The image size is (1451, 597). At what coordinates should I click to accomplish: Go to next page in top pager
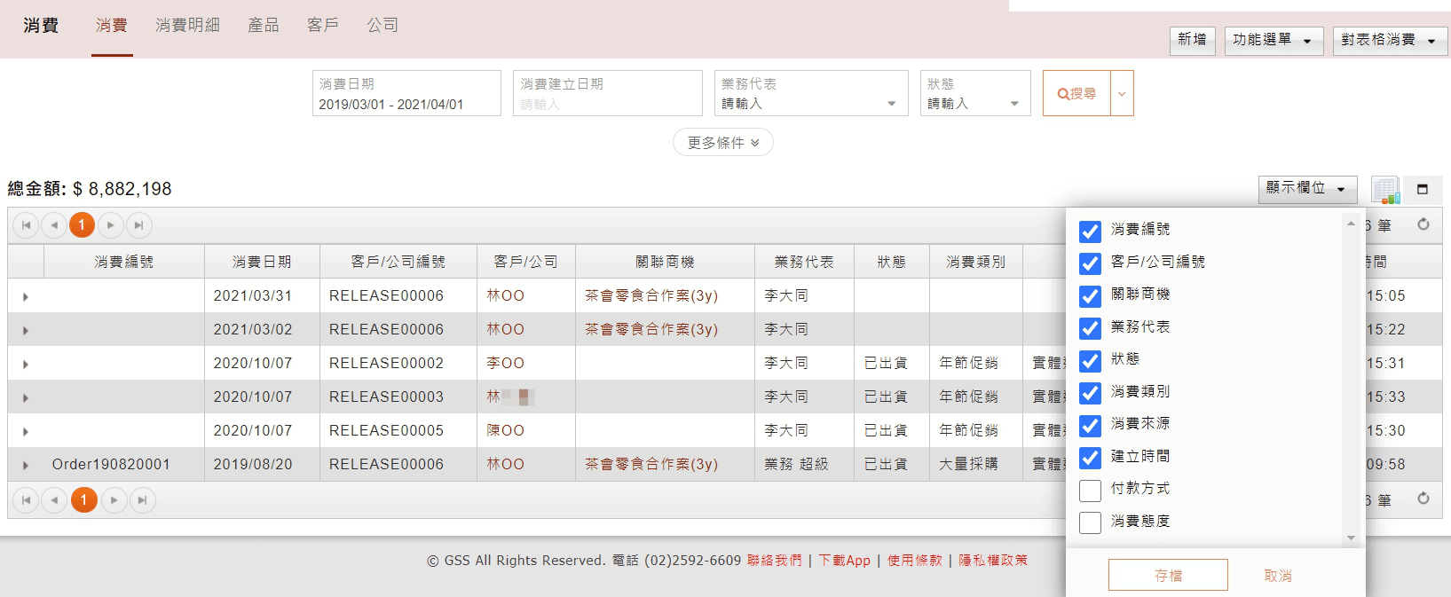click(x=111, y=225)
